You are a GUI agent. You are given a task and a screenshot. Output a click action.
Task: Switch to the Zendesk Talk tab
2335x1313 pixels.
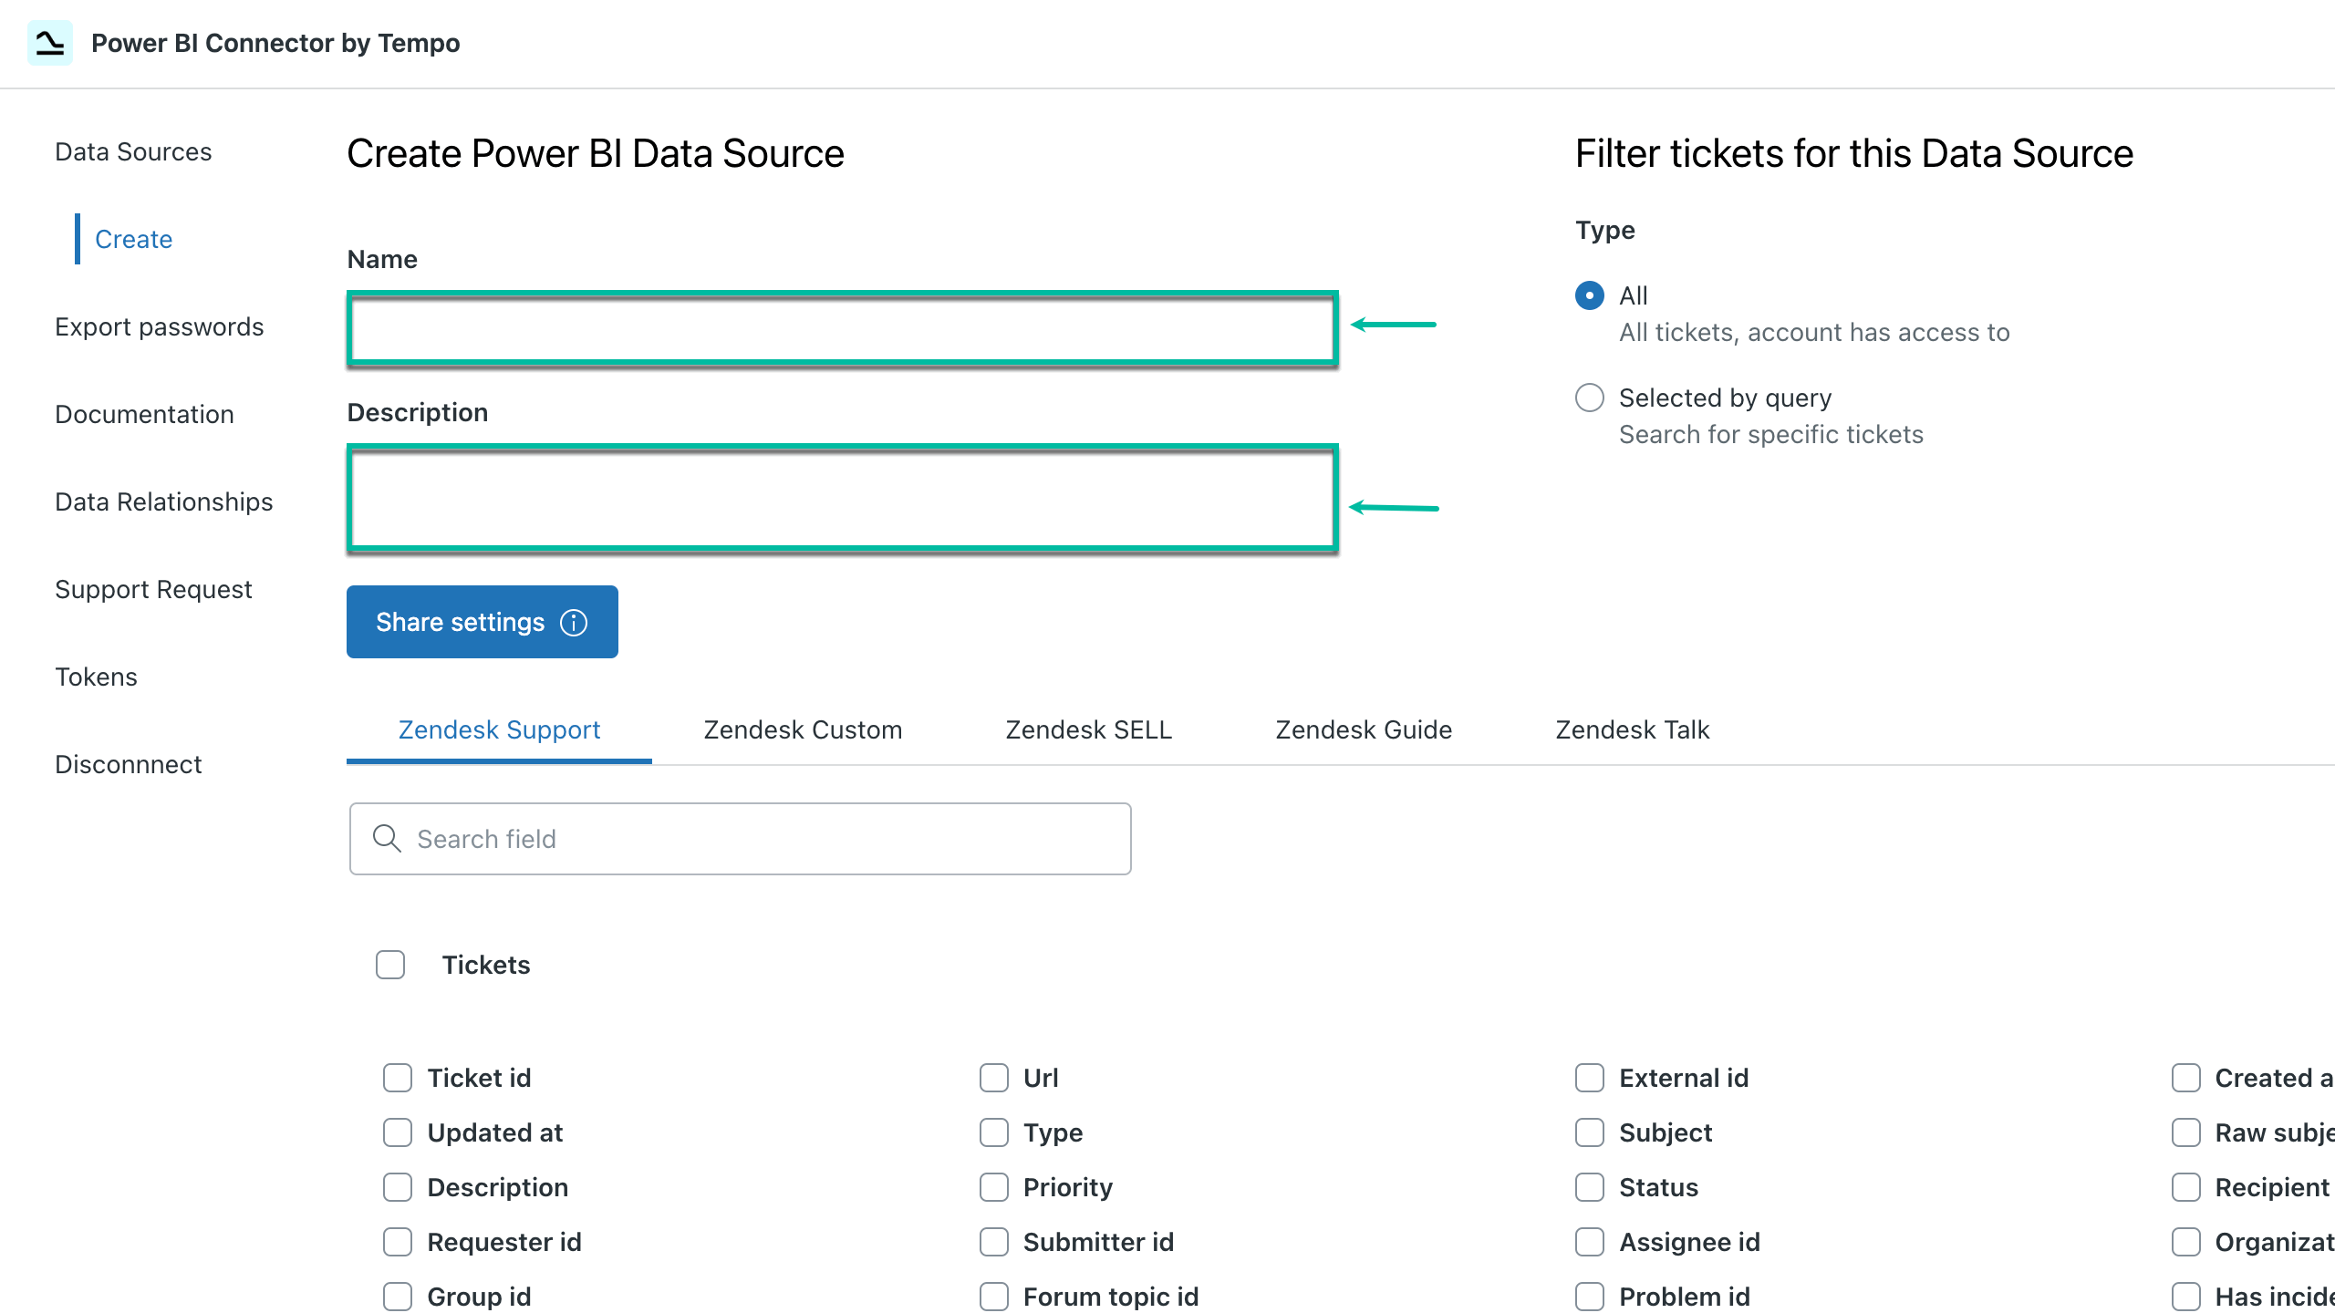click(x=1631, y=729)
